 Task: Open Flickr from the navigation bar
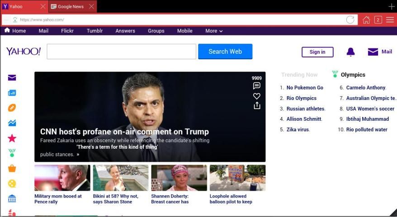click(67, 31)
